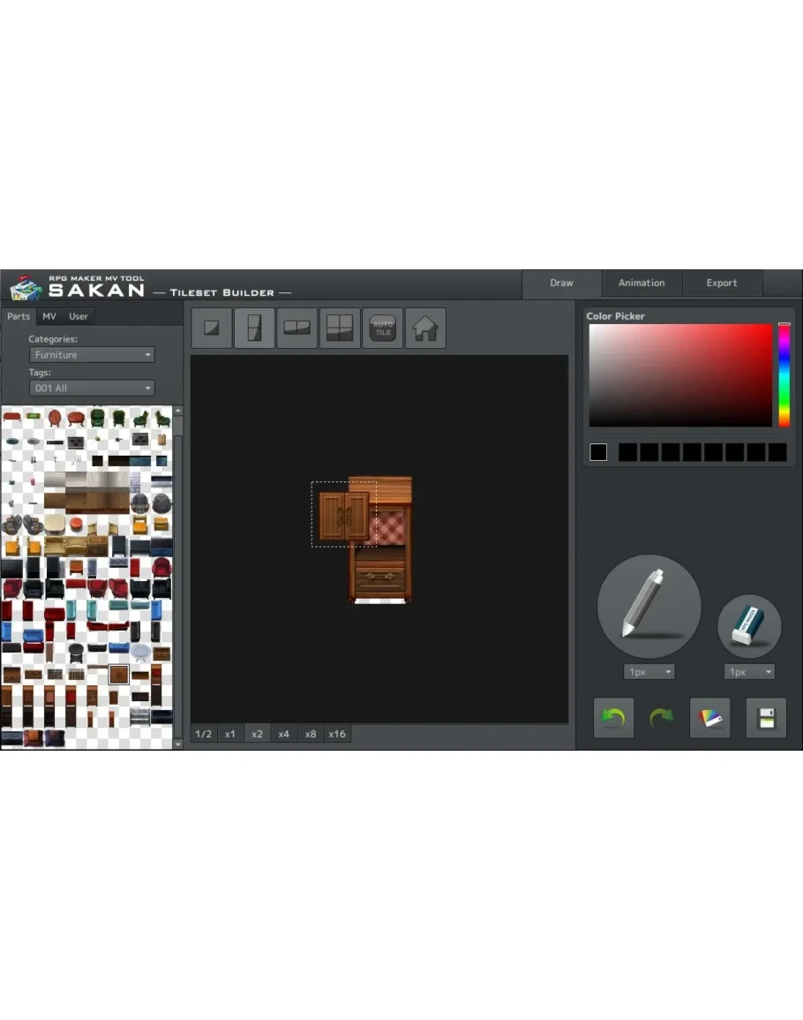Click the vertical rainbow hue slider
The image size is (803, 1020).
(x=784, y=375)
